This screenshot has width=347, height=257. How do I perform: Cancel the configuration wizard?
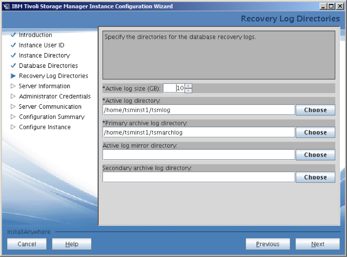pyautogui.click(x=27, y=244)
